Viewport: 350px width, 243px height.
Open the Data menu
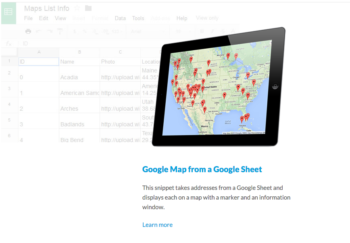[x=120, y=18]
